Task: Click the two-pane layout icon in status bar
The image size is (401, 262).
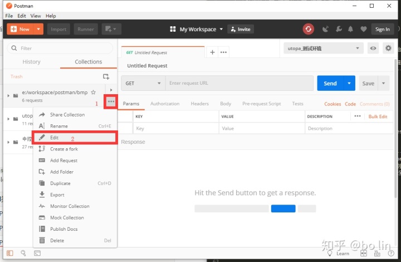Action: click(x=363, y=253)
